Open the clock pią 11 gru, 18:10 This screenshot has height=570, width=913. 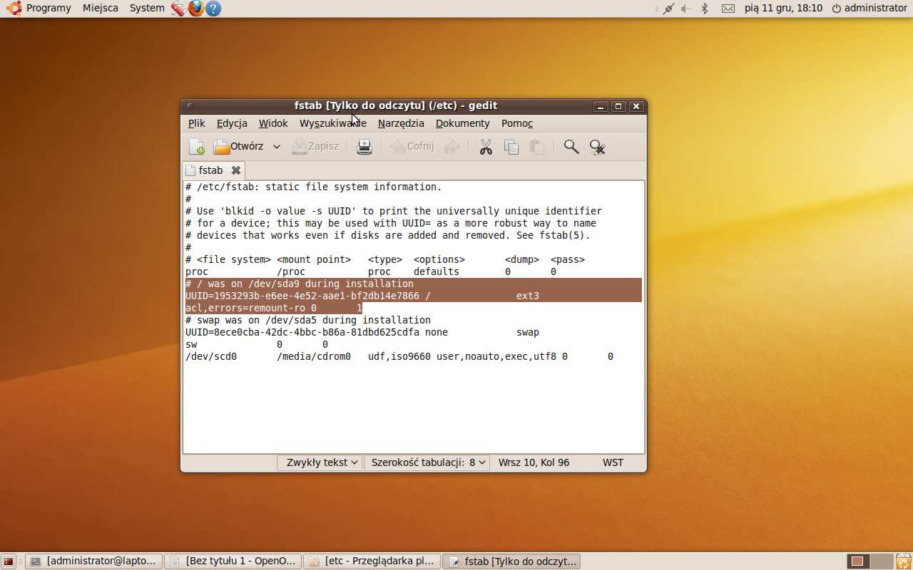pos(783,8)
